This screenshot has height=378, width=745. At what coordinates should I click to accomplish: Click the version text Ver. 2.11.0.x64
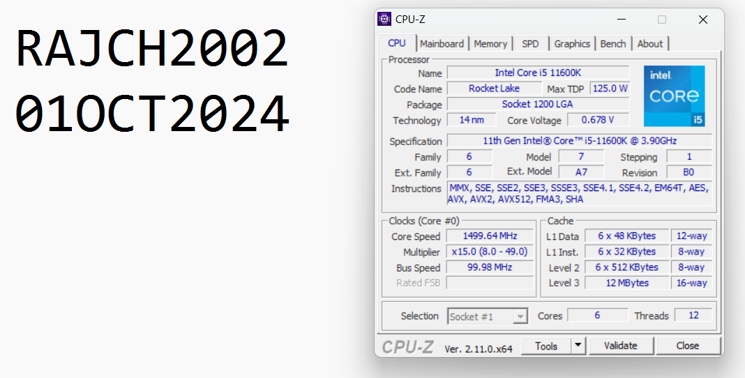479,349
